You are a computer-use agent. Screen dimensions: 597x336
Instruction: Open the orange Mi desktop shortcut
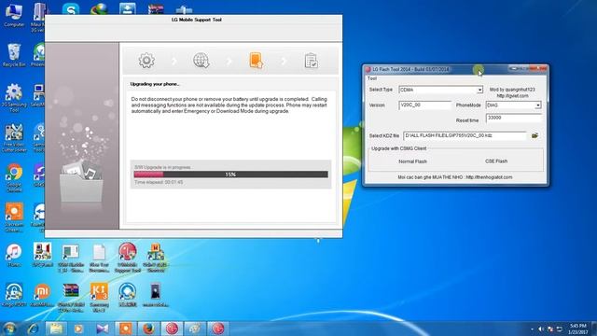(42, 295)
